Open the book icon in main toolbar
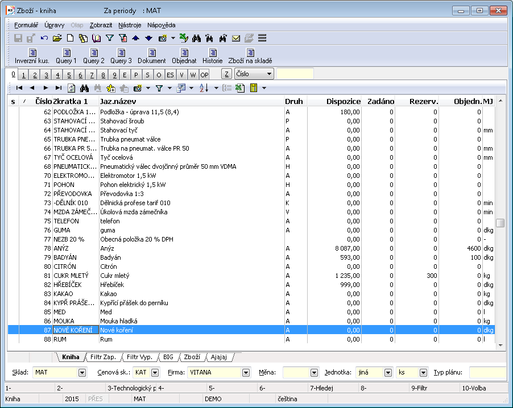This screenshot has width=513, height=408. click(x=96, y=38)
